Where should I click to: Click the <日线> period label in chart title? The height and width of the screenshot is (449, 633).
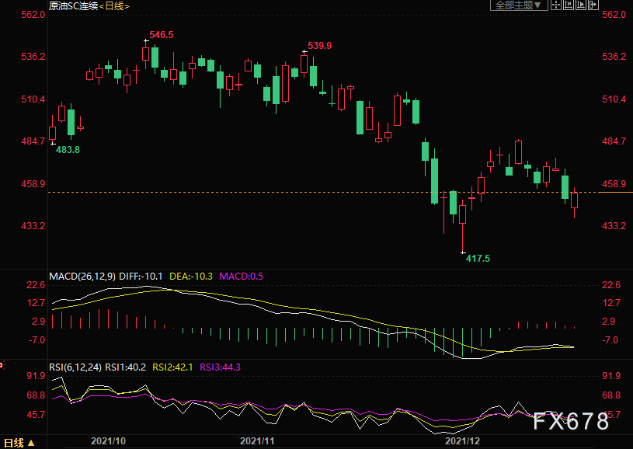tap(114, 6)
